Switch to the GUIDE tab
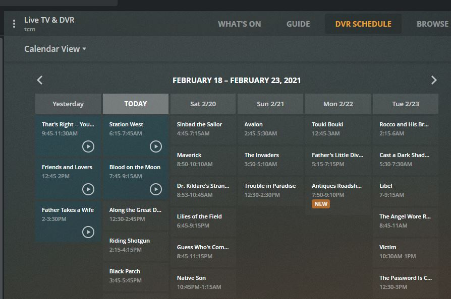 [298, 24]
